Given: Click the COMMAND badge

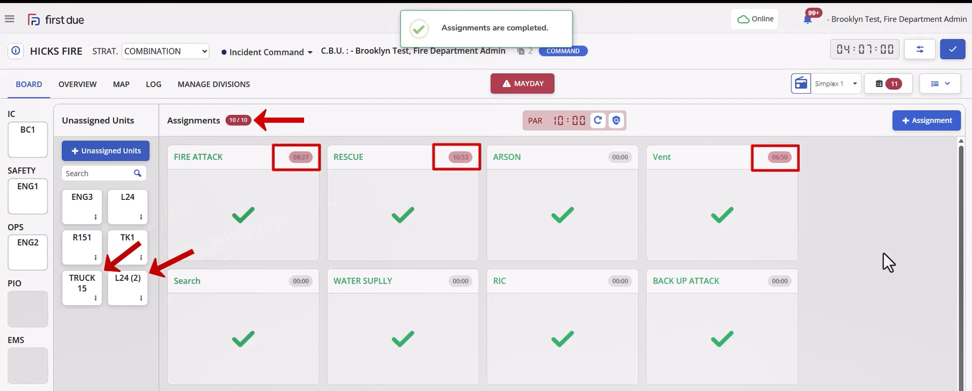Looking at the screenshot, I should click(563, 51).
